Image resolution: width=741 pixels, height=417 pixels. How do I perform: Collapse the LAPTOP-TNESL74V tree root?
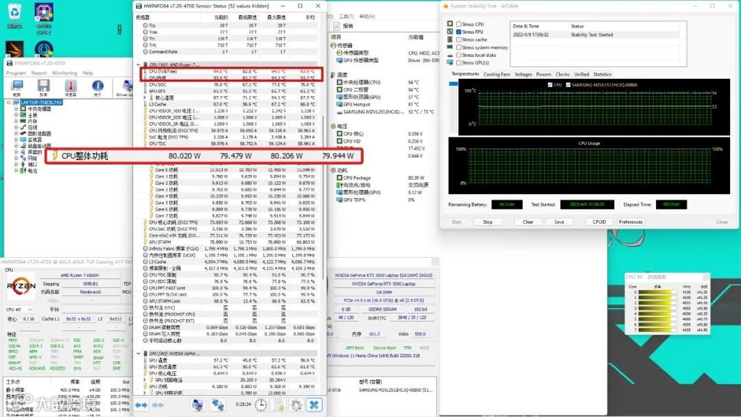(x=8, y=102)
